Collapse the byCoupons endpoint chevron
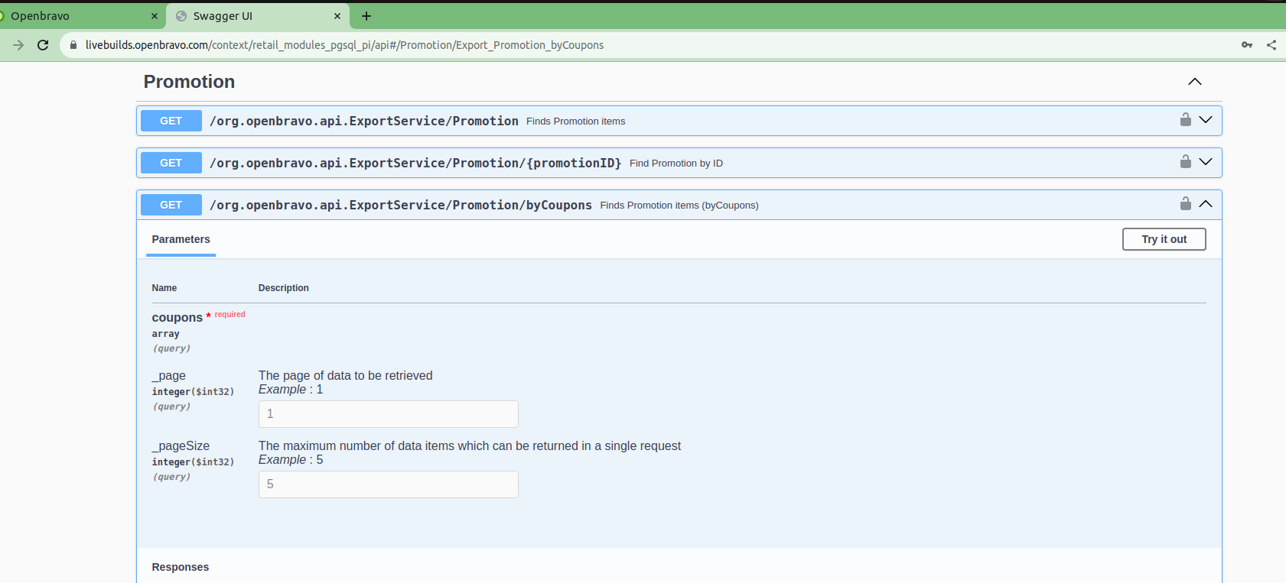 click(x=1206, y=204)
